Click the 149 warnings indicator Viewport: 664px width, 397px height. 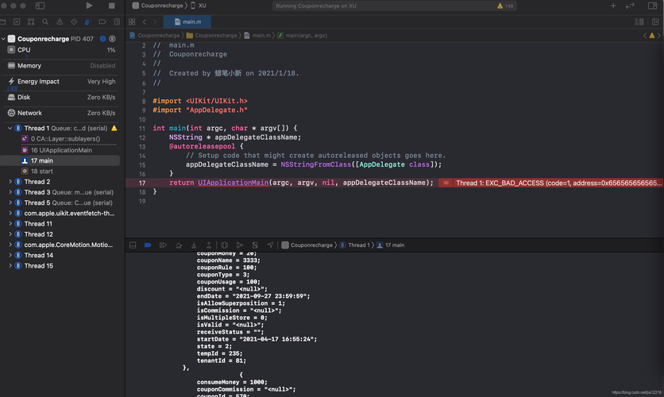click(505, 6)
